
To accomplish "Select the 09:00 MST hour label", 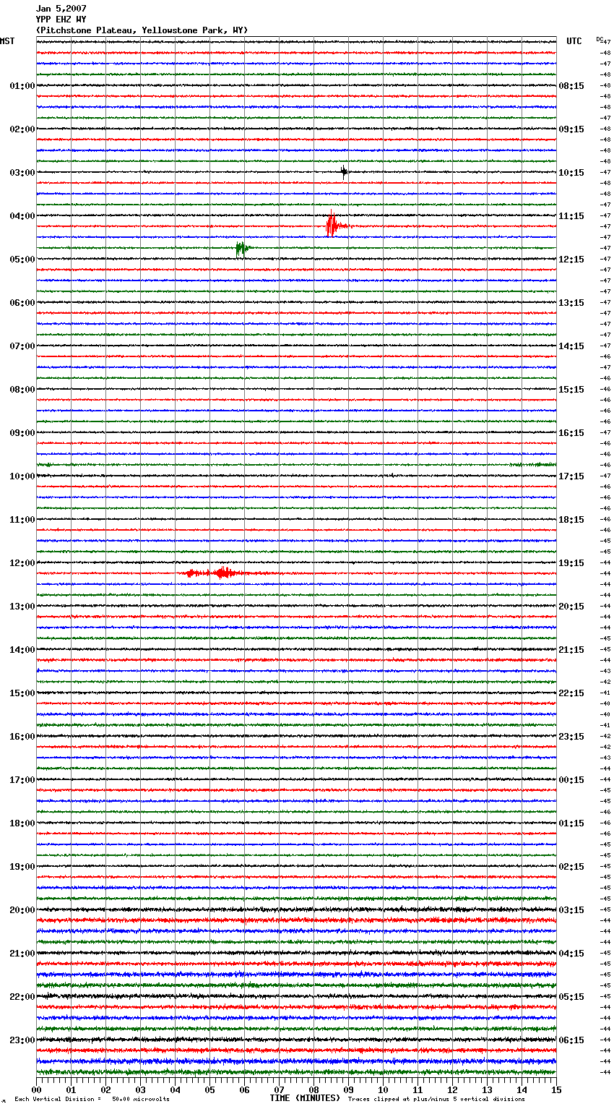I will click(22, 433).
